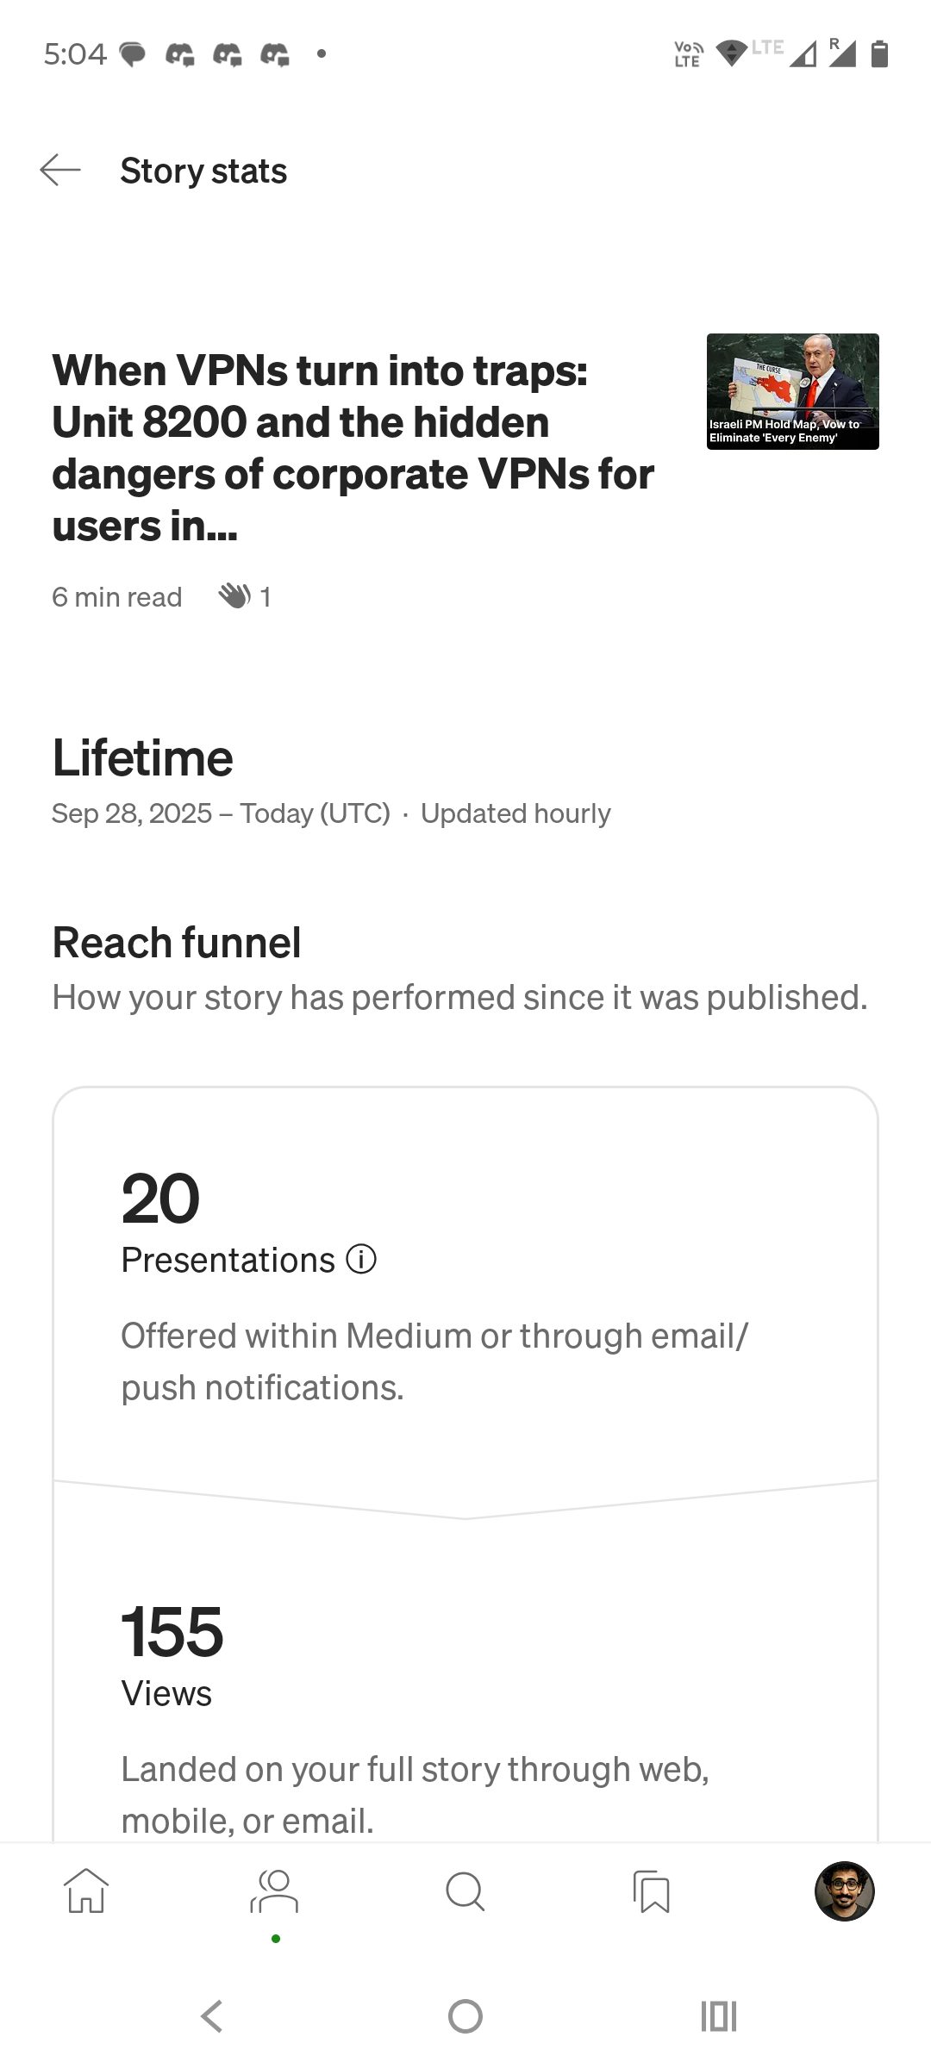Tap the 6 min read label
Viewport: 931px width, 2068px height.
[117, 597]
